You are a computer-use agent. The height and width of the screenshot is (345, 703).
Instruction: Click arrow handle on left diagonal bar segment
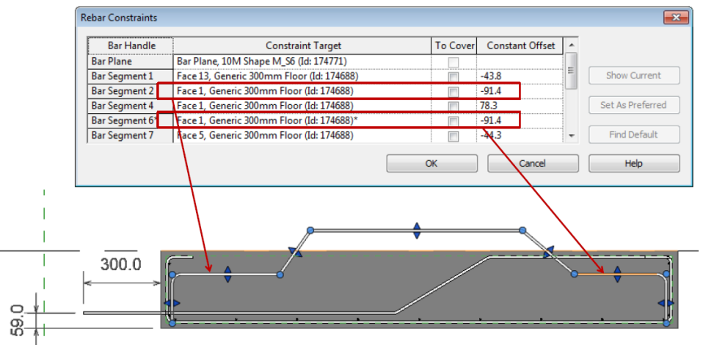point(295,252)
